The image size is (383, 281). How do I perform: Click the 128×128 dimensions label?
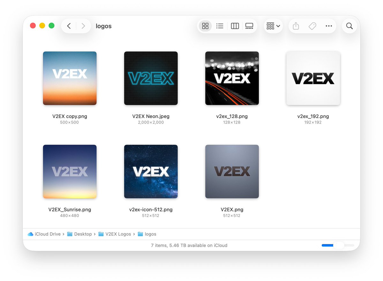[232, 122]
